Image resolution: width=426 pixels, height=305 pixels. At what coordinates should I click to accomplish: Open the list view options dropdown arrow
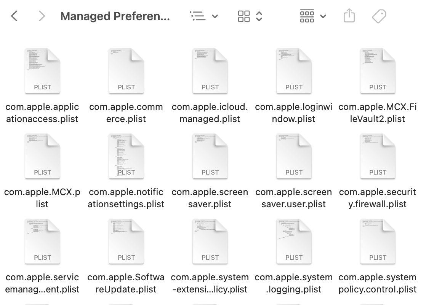[215, 16]
